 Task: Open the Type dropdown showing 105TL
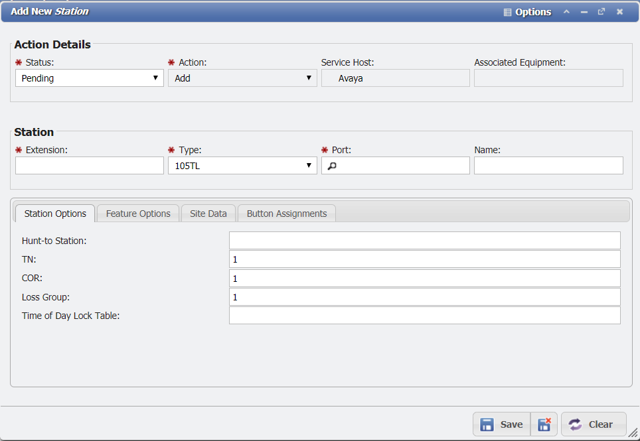click(242, 165)
